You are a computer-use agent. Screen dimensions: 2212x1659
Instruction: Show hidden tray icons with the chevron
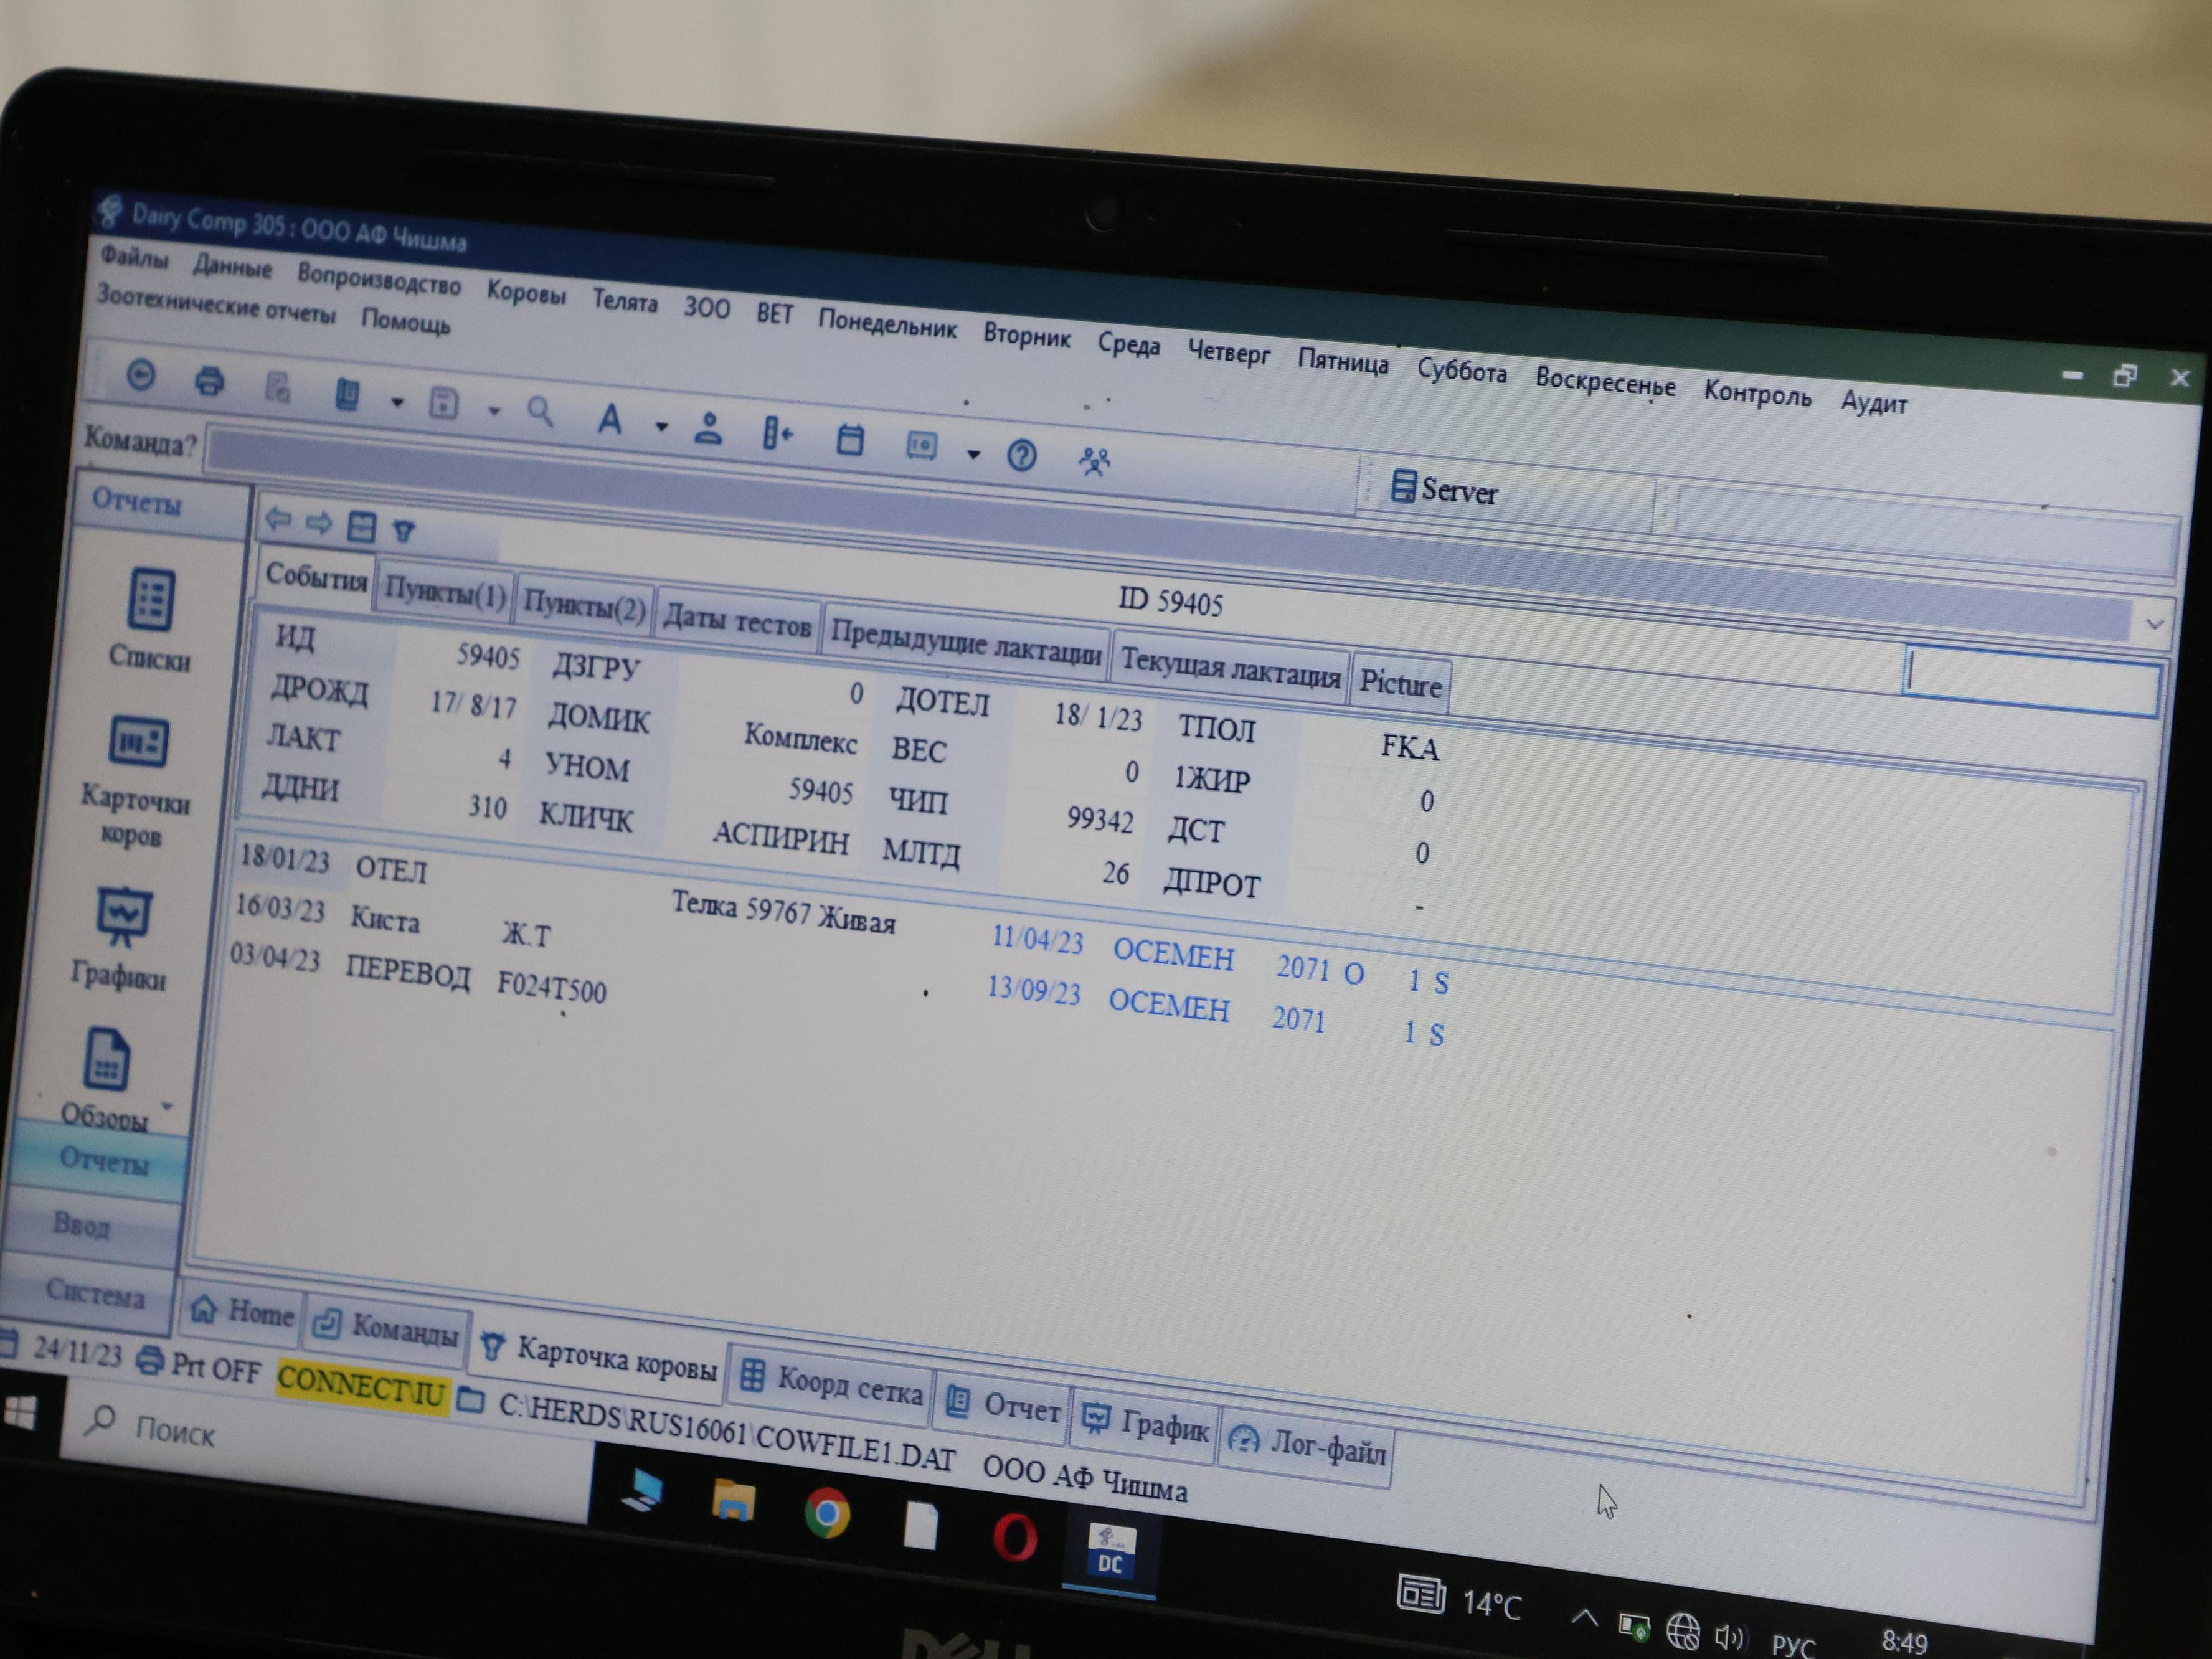1584,1617
